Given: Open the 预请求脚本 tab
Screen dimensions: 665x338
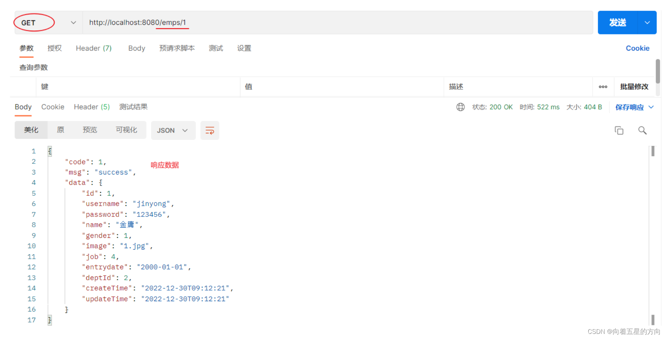Looking at the screenshot, I should pyautogui.click(x=177, y=48).
